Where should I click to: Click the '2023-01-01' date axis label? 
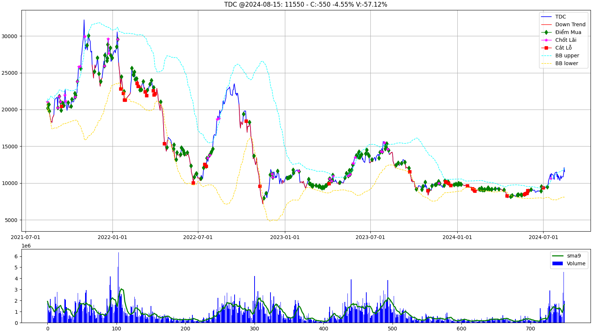tap(285, 237)
